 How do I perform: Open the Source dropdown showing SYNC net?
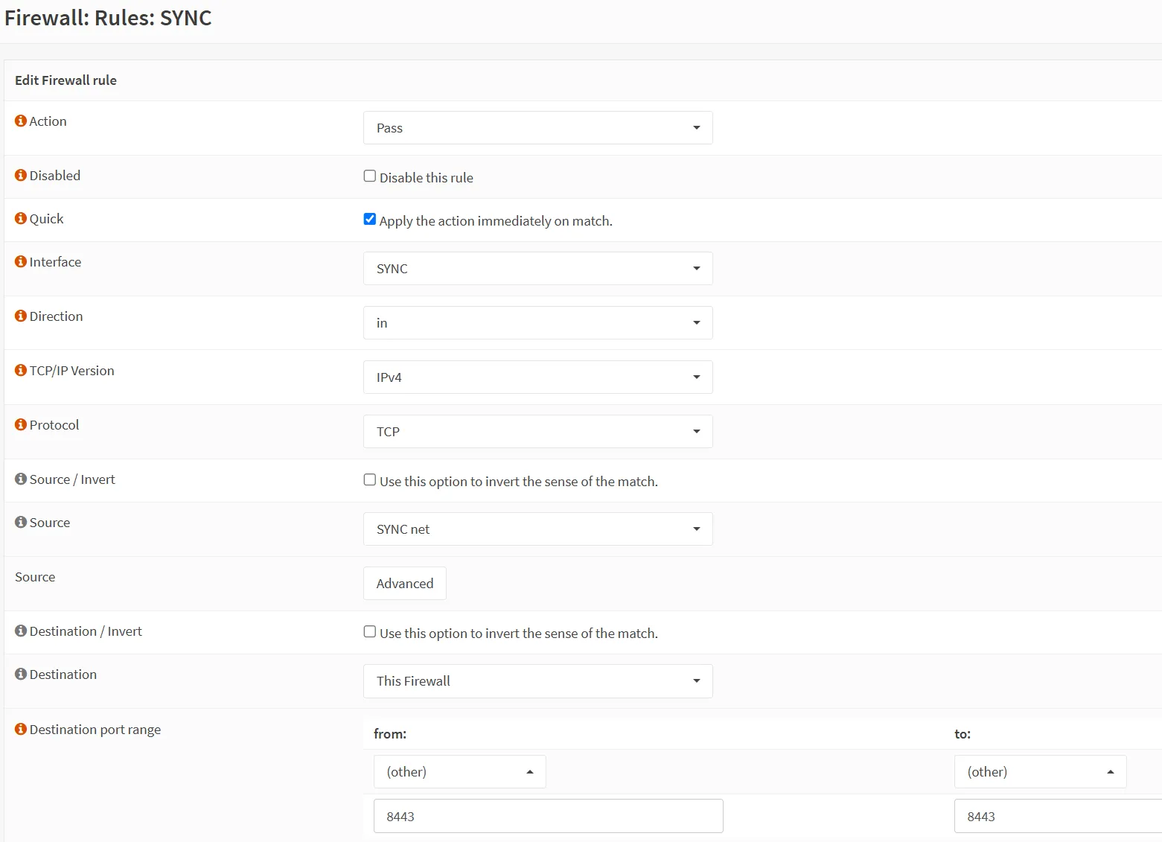tap(537, 529)
